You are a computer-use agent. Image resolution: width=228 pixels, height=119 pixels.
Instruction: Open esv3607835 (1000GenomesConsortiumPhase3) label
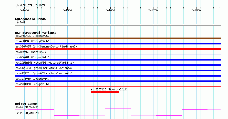point(46,46)
